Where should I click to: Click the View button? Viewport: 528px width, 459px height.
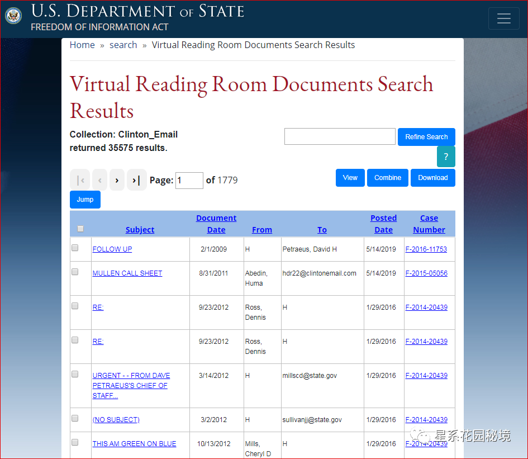click(350, 178)
